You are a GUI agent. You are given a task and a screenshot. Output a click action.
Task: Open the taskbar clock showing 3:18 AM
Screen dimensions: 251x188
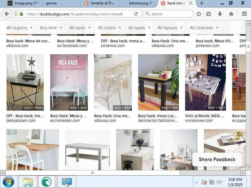coord(235,182)
